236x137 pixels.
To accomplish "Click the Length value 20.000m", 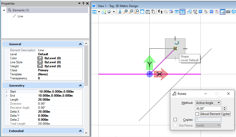I will pyautogui.click(x=44, y=100).
